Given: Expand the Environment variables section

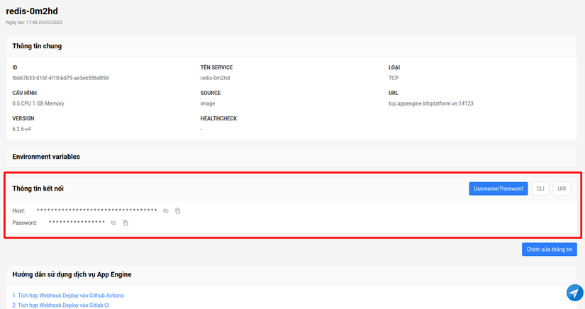Looking at the screenshot, I should coord(291,157).
